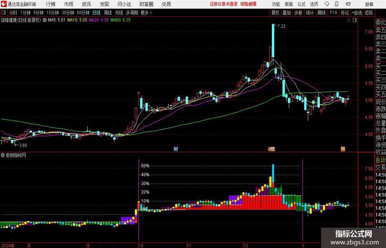Open the 功能 menu
Viewport: 386px width, 248px height.
(x=276, y=4)
